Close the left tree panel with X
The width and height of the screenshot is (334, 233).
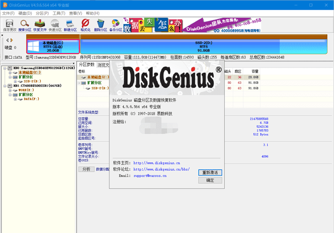73,63
